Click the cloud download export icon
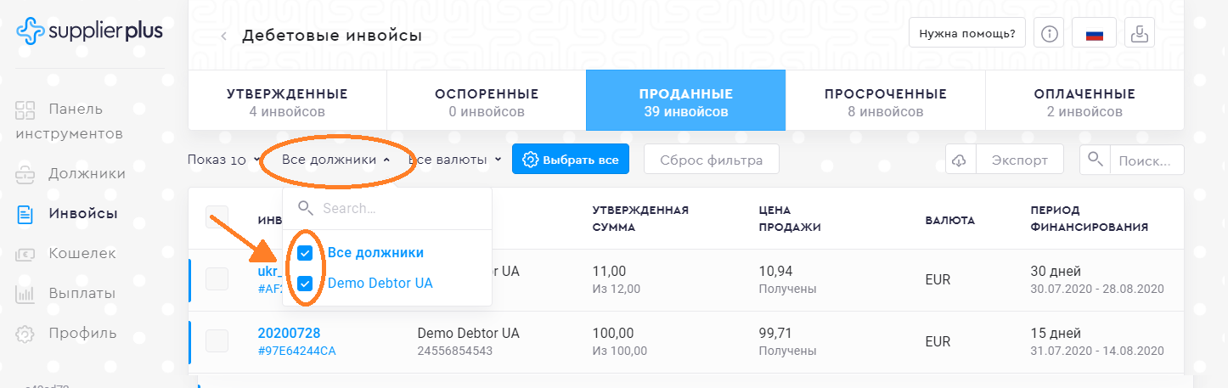 click(x=960, y=160)
